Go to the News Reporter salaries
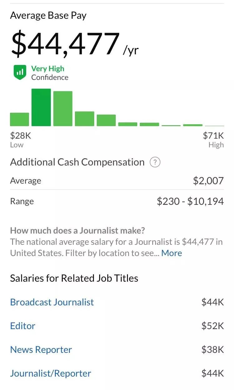 pos(41,349)
